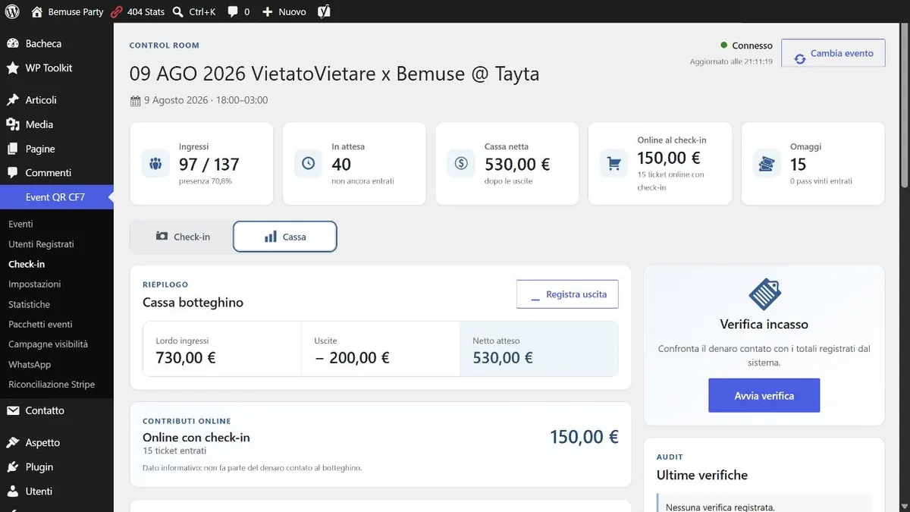Click the green Connesso status indicator
The height and width of the screenshot is (512, 910).
point(724,46)
